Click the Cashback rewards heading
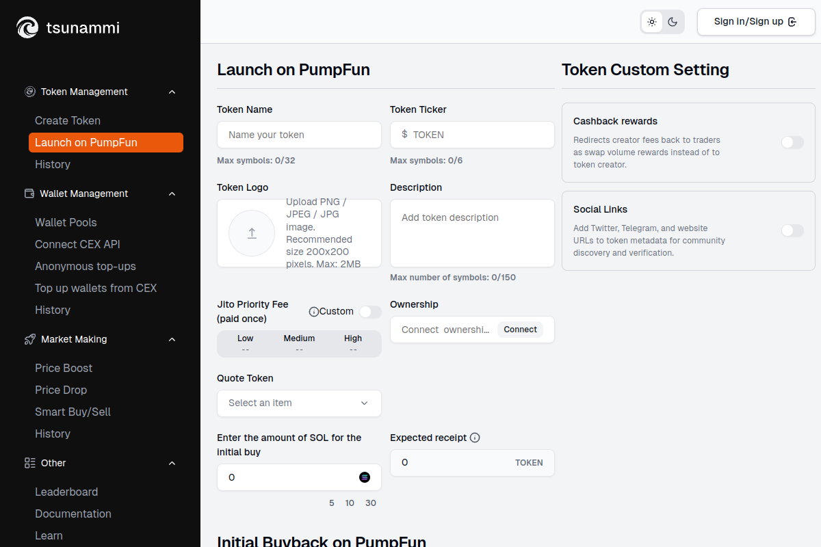 tap(615, 121)
